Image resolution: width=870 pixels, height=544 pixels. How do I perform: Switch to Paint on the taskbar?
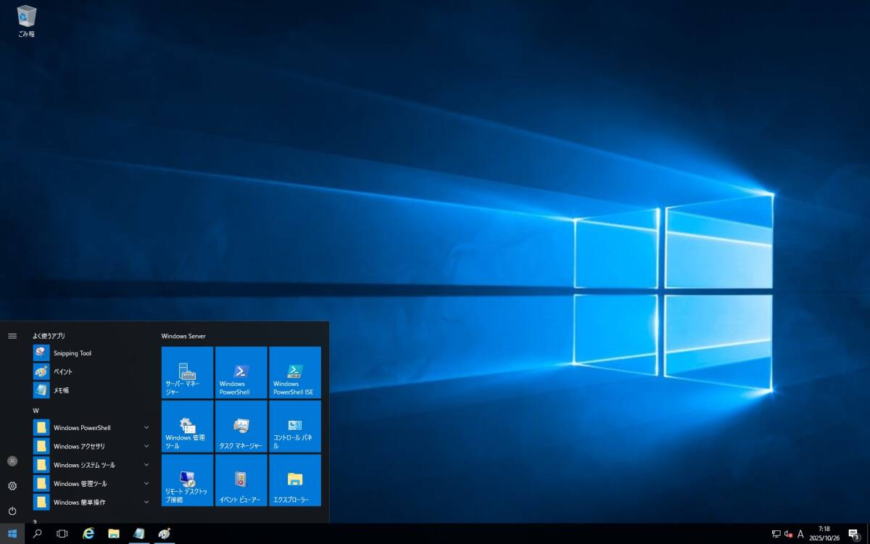point(165,534)
